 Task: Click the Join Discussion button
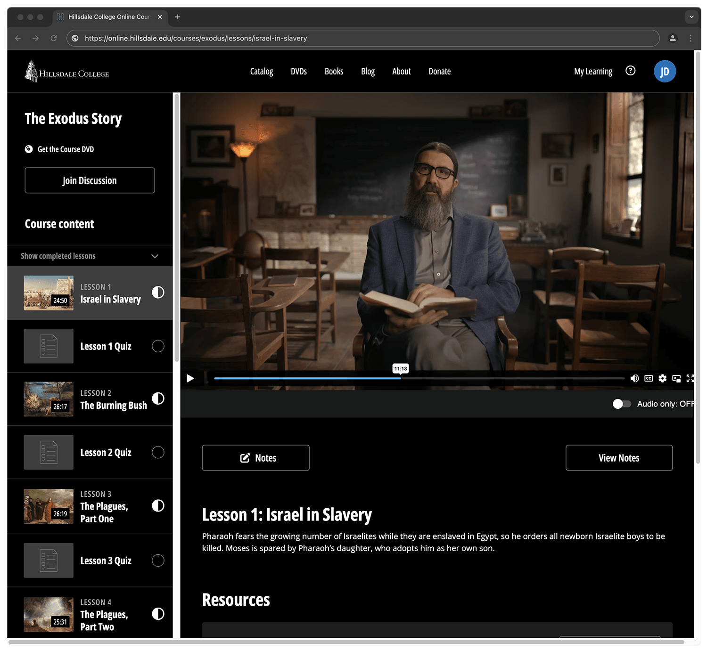(x=90, y=180)
